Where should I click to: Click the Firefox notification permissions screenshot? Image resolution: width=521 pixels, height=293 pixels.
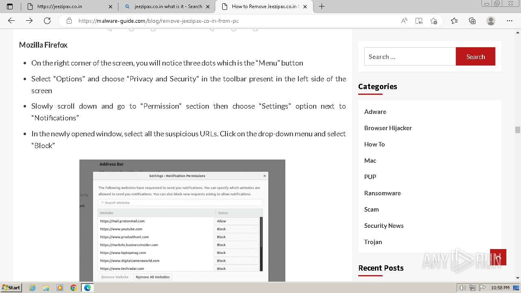click(182, 220)
